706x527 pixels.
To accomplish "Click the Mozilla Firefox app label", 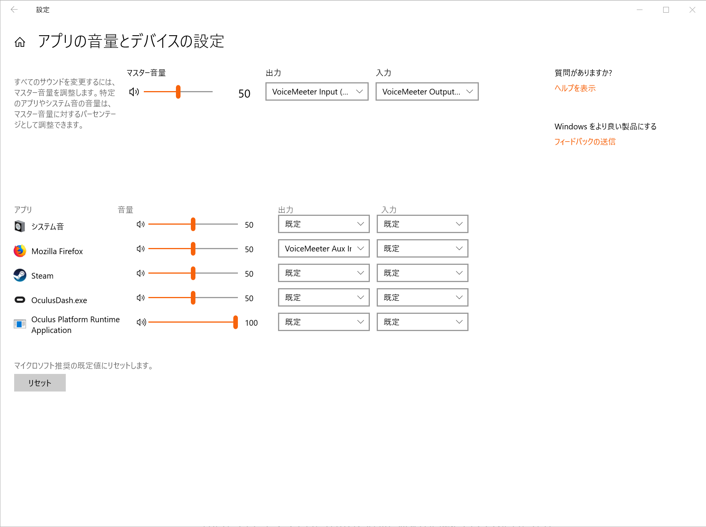I will 57,251.
